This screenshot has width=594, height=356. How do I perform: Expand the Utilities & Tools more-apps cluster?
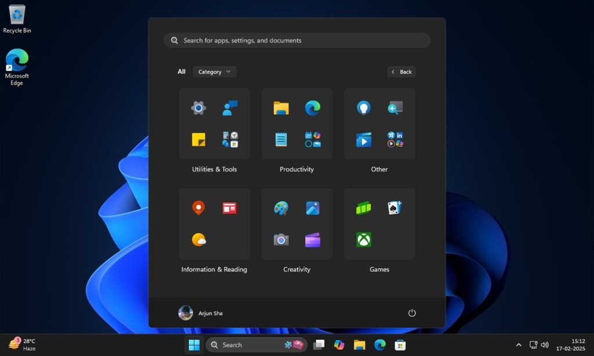tap(230, 139)
